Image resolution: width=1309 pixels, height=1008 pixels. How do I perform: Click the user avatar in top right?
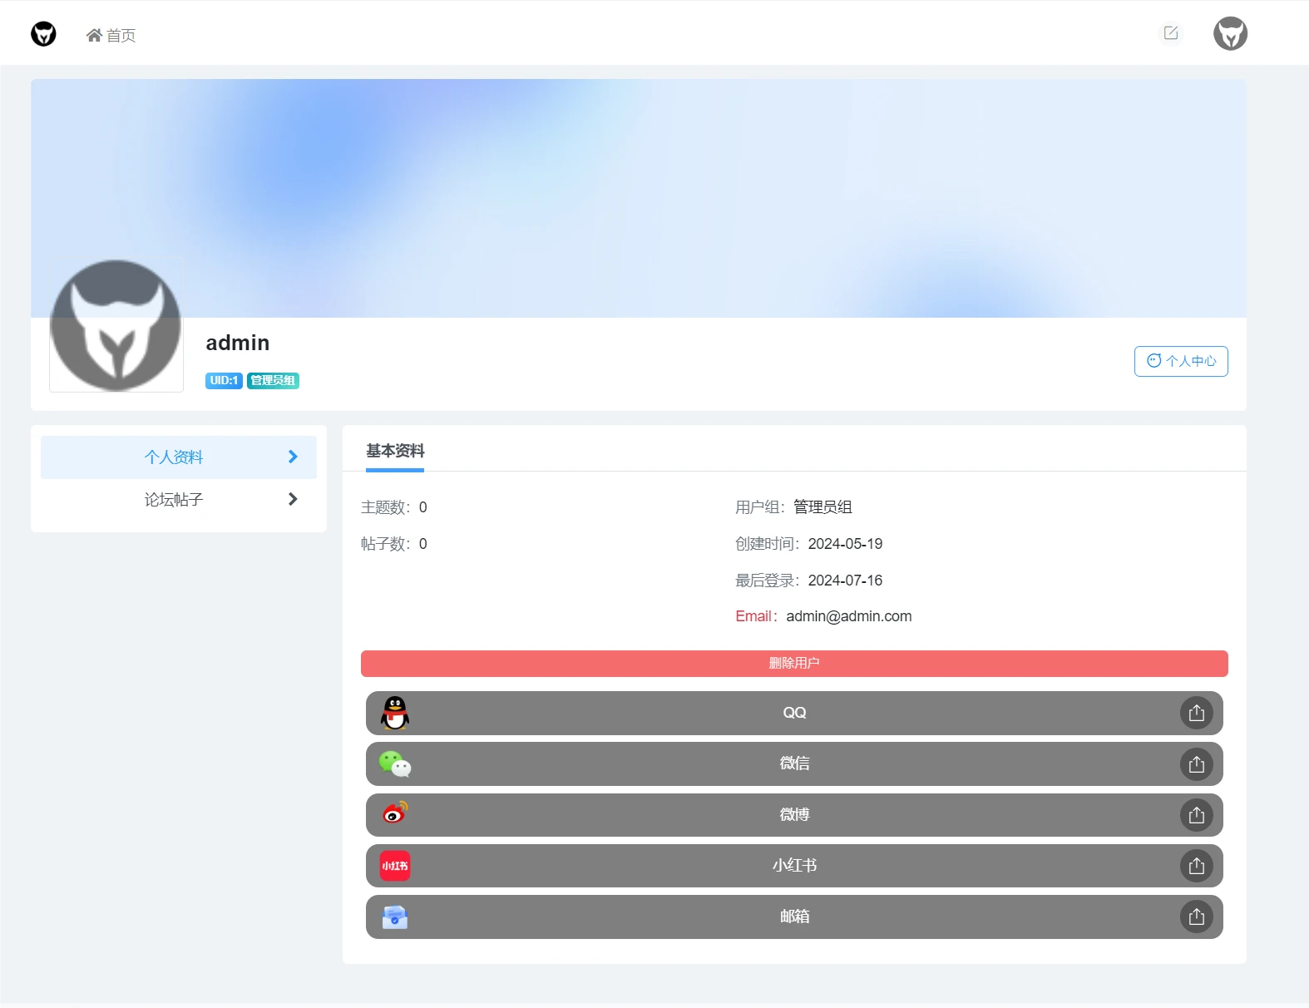coord(1230,34)
